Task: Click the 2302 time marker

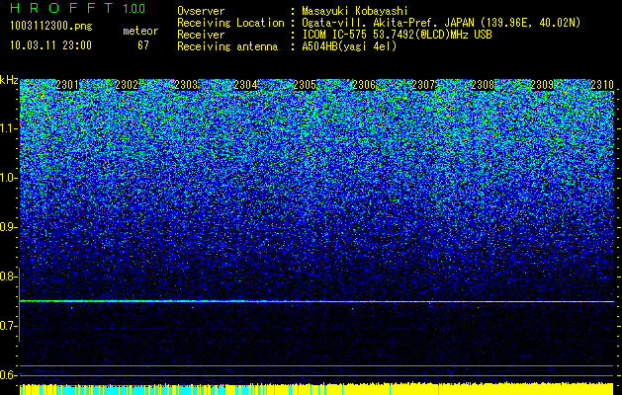Action: point(127,85)
